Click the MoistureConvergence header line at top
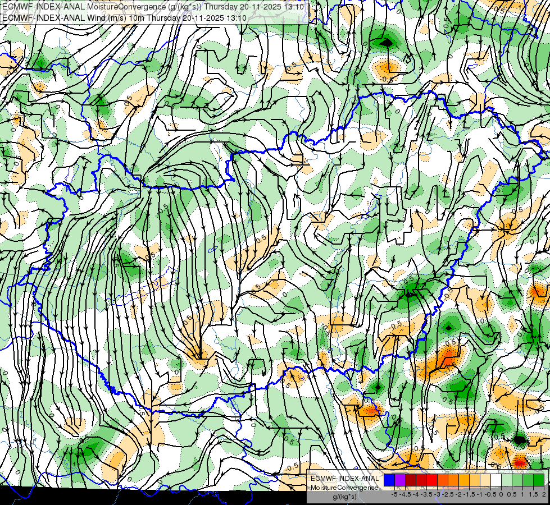The width and height of the screenshot is (550, 505). 153,6
